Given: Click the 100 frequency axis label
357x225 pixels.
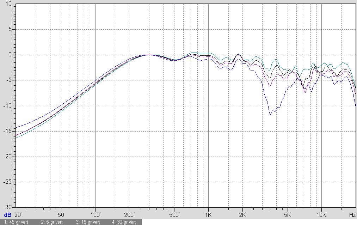Looking at the screenshot, I should coord(95,215).
